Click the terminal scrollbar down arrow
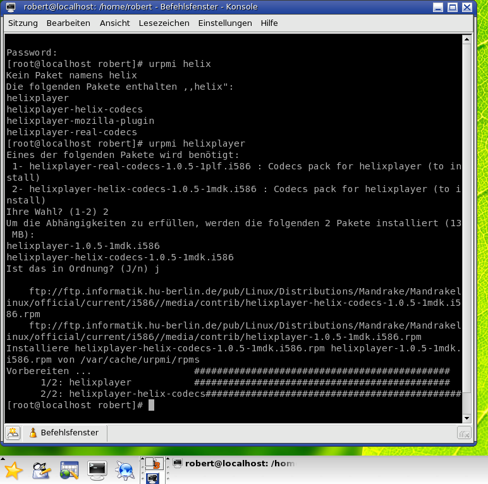 pyautogui.click(x=467, y=418)
